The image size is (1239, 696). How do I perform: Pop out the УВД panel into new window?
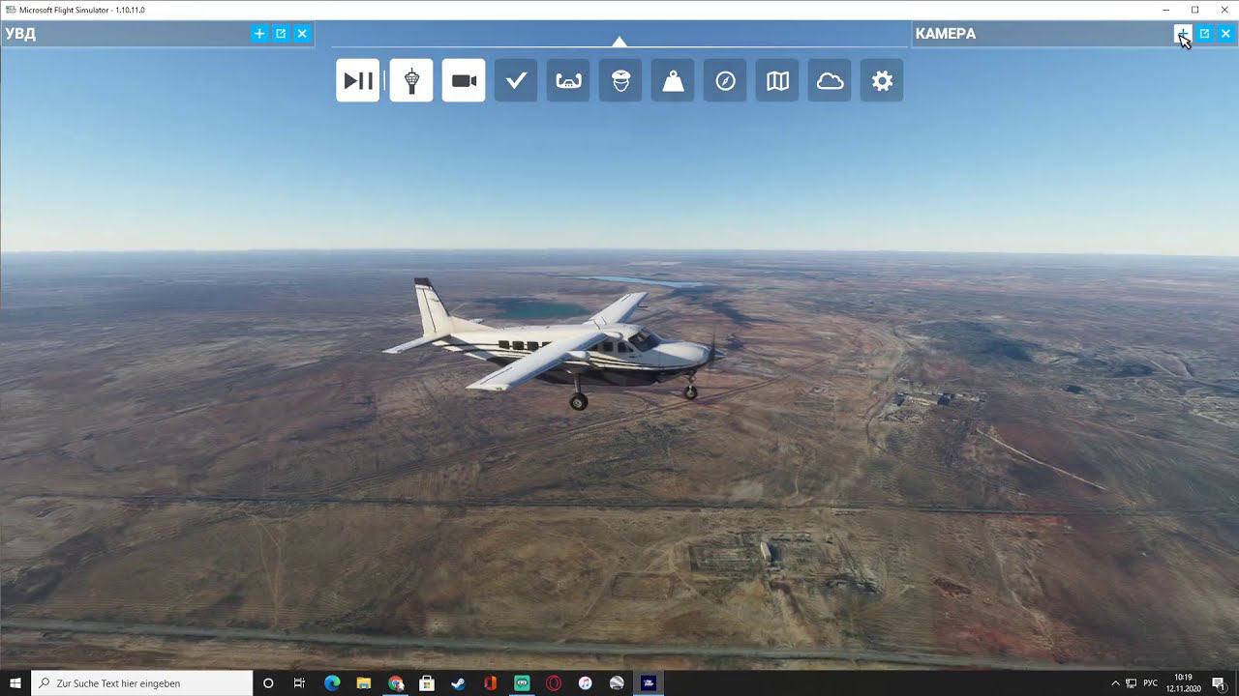[281, 34]
